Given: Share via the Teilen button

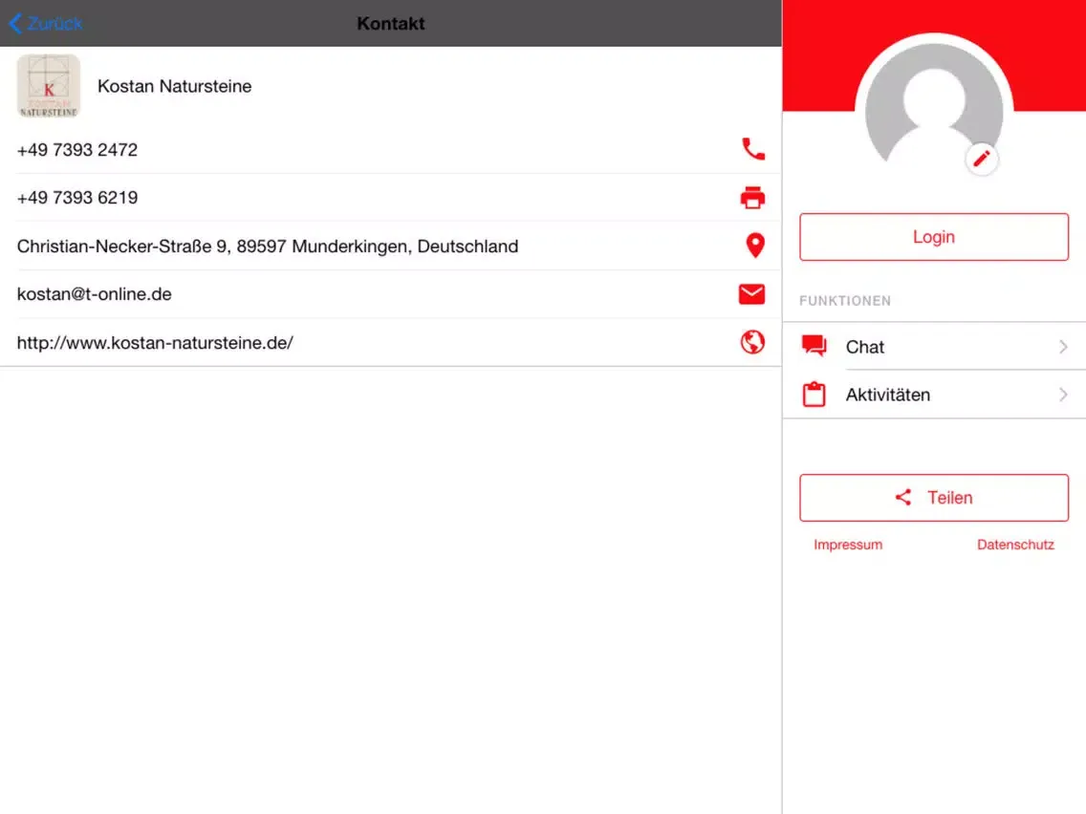Looking at the screenshot, I should pyautogui.click(x=934, y=498).
